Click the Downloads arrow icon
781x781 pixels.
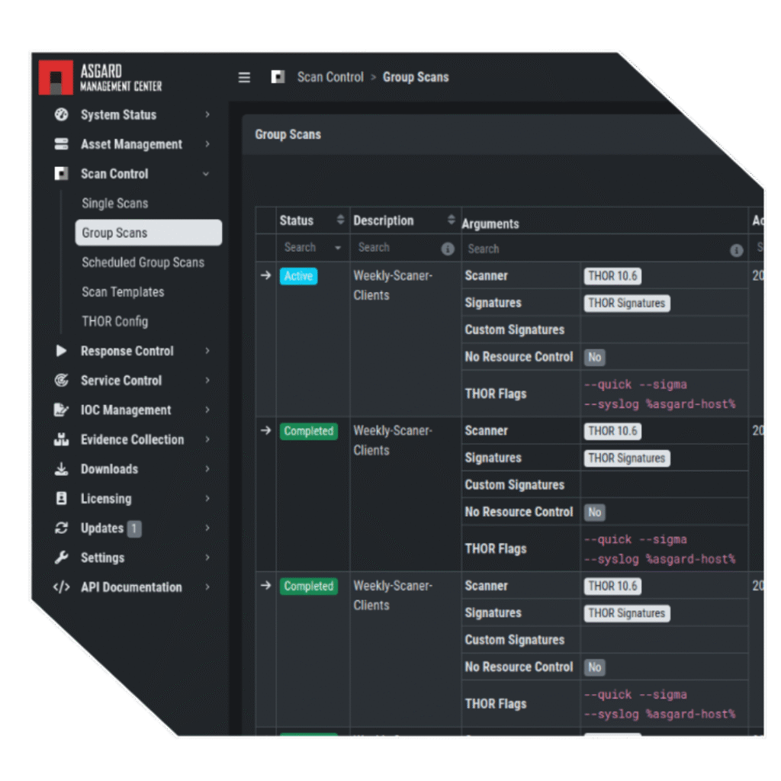pyautogui.click(x=61, y=469)
